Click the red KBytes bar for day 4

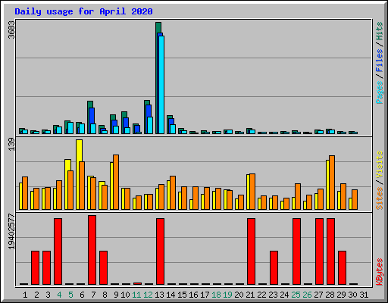[58, 251]
